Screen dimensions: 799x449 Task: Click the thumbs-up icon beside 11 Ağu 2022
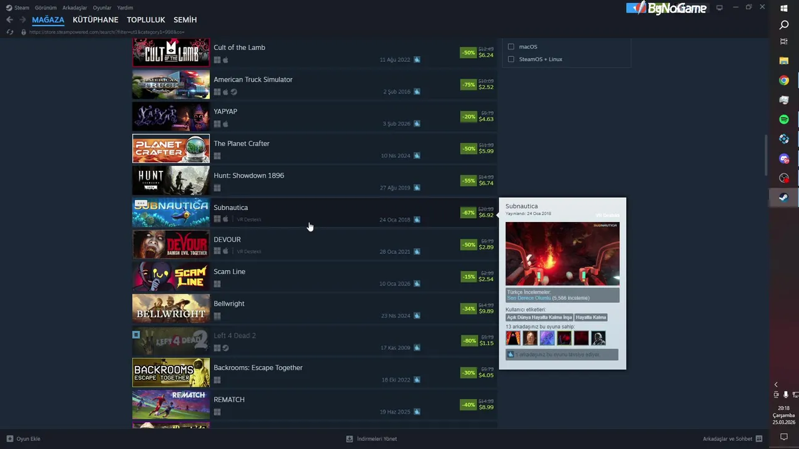417,60
